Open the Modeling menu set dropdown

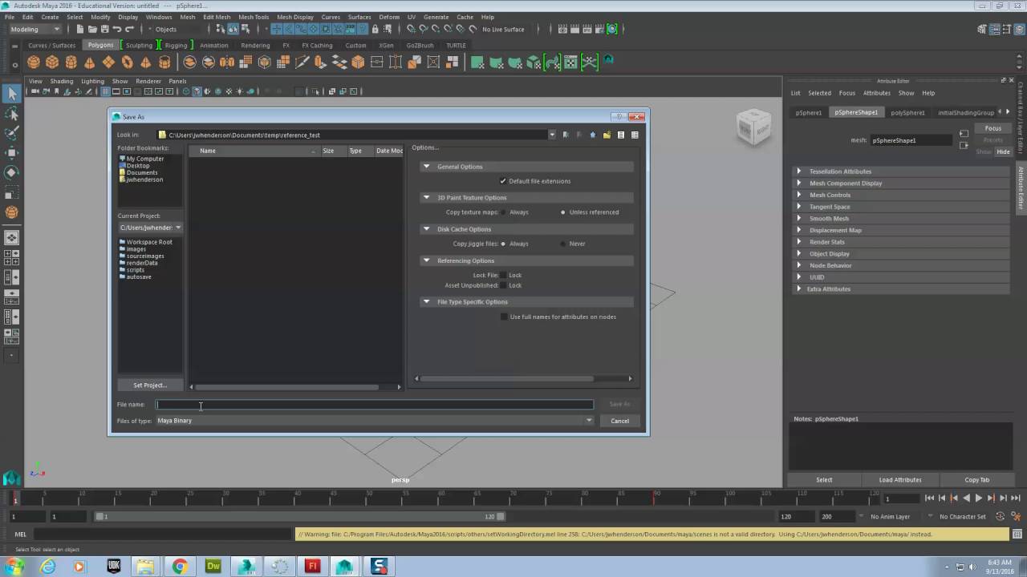35,29
